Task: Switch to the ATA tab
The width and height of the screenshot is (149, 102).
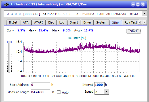Action: click(x=26, y=22)
